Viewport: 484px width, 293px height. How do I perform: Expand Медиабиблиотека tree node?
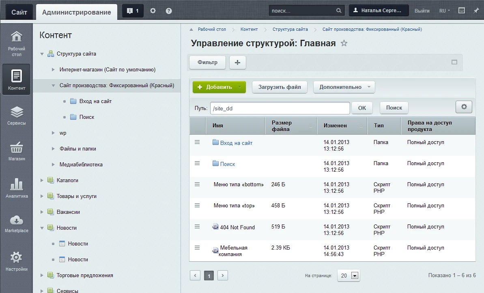click(53, 165)
